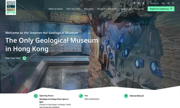Screen dimensions: 180x108
Task: Switch language to 中文
Action: [163, 3]
